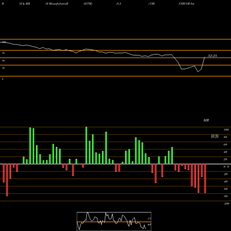Image resolution: width=231 pixels, height=231 pixels.
Task: Click the MR axis label -80
Action: coord(225,196)
